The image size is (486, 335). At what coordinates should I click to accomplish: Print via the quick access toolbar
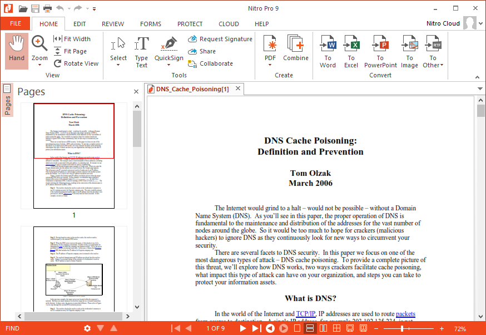click(x=47, y=8)
